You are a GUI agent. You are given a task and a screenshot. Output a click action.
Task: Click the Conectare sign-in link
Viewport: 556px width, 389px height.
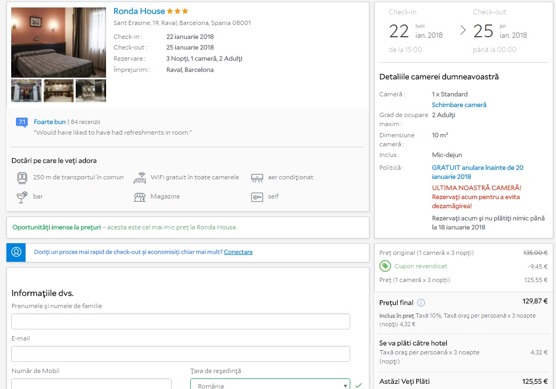[238, 252]
